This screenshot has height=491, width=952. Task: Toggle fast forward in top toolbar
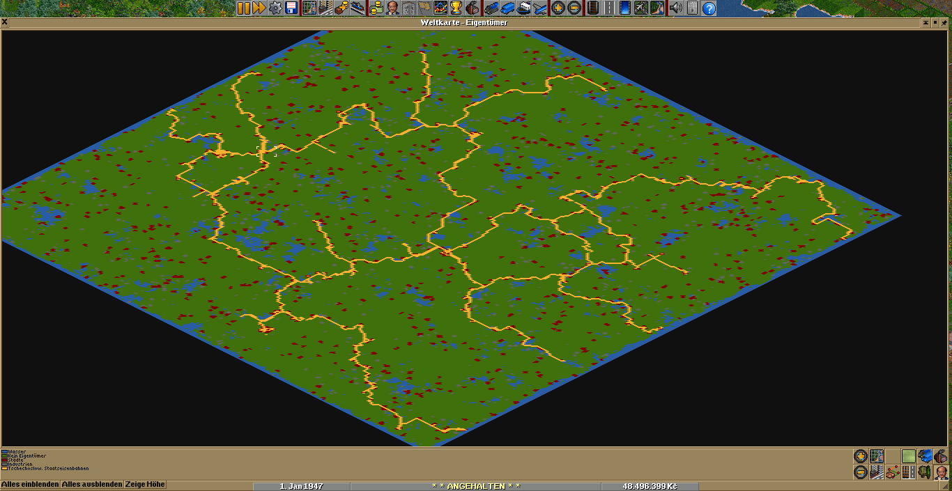tap(259, 8)
